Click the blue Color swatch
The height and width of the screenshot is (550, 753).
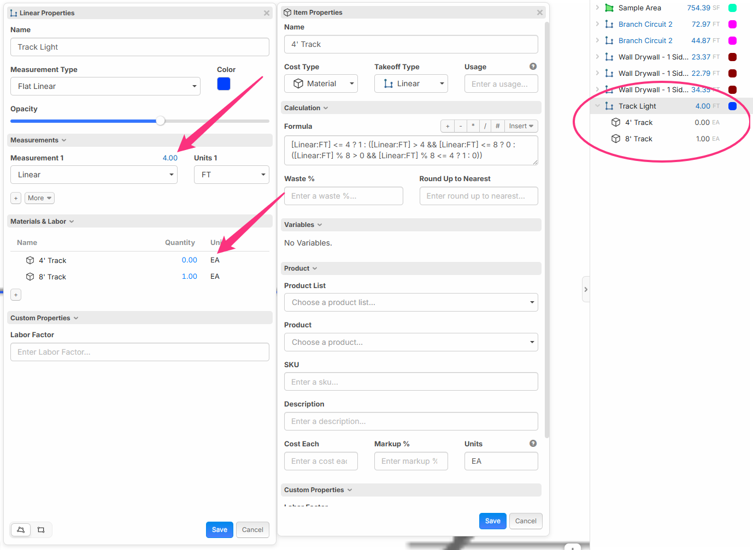[223, 83]
